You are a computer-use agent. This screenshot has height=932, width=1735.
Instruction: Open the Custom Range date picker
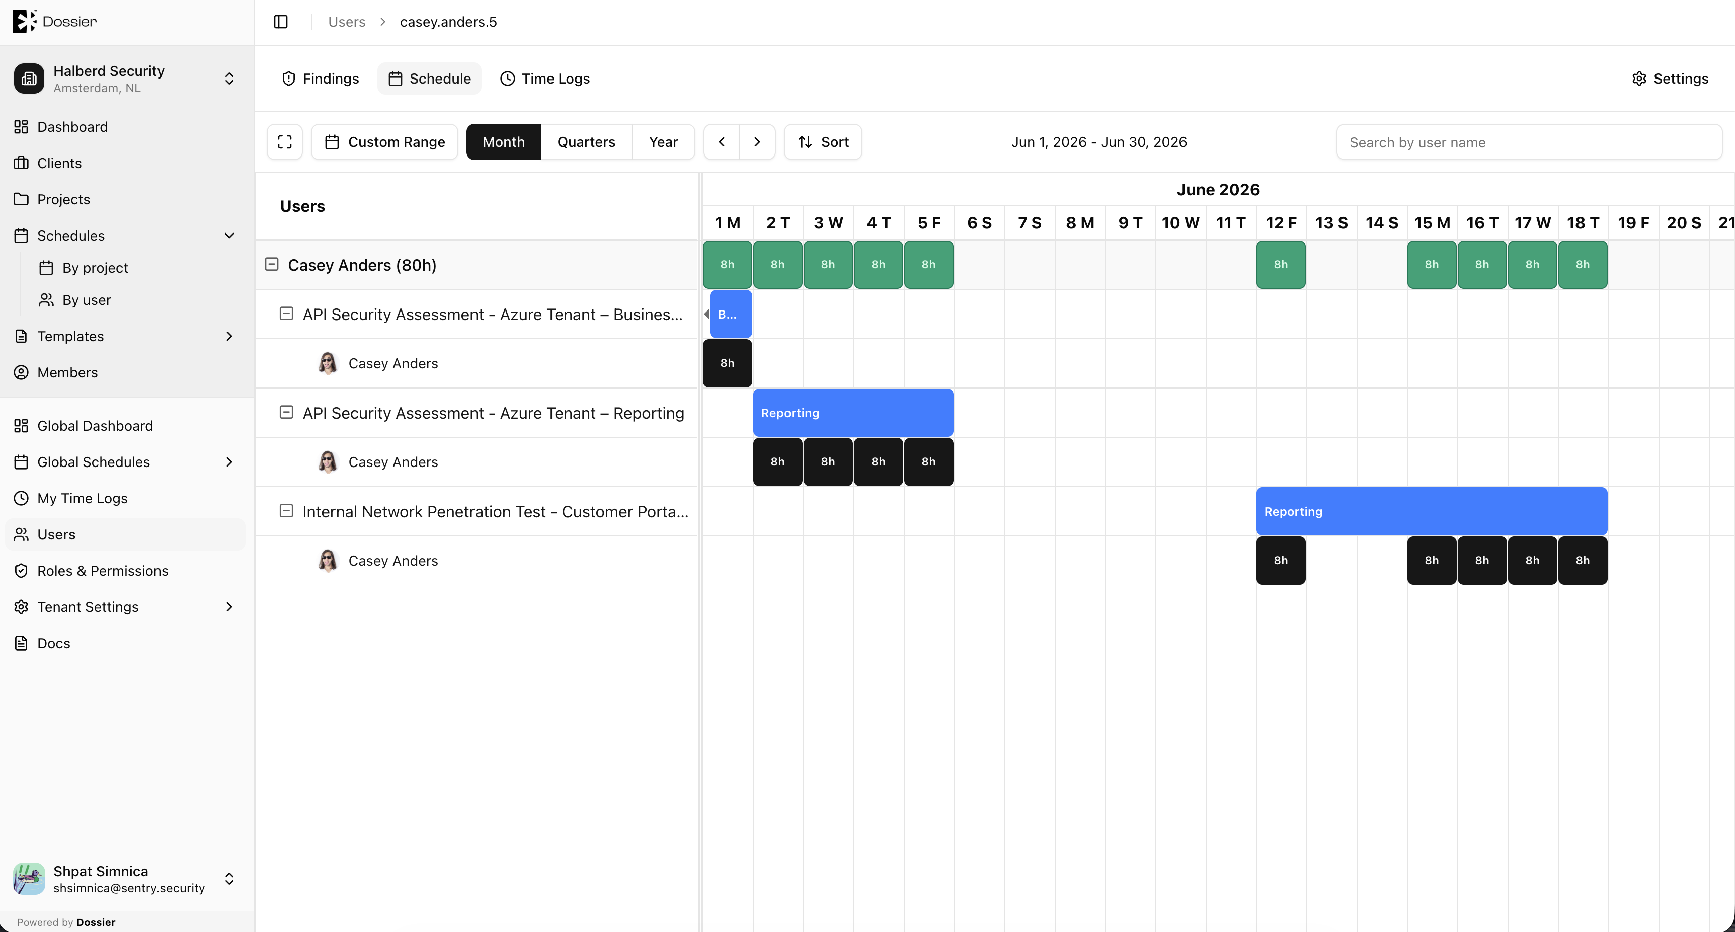[x=384, y=142]
